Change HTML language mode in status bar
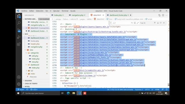 pos(157,90)
